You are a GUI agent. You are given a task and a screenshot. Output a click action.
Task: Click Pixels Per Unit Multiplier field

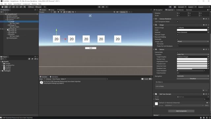pyautogui.click(x=193, y=46)
